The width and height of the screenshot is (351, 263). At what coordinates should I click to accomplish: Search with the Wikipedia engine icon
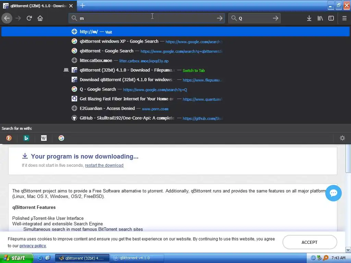(x=44, y=138)
